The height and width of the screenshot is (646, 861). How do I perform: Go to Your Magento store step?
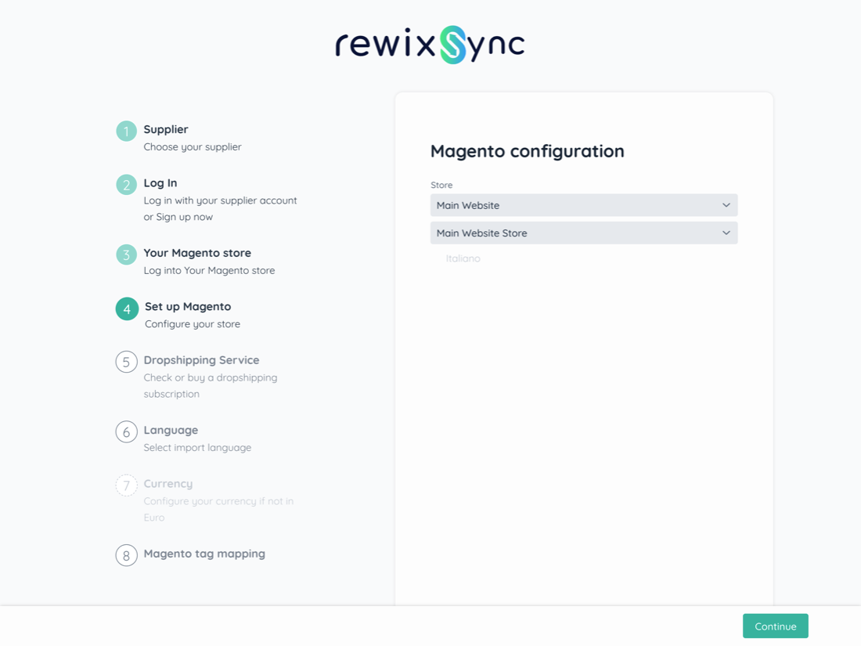pyautogui.click(x=197, y=253)
